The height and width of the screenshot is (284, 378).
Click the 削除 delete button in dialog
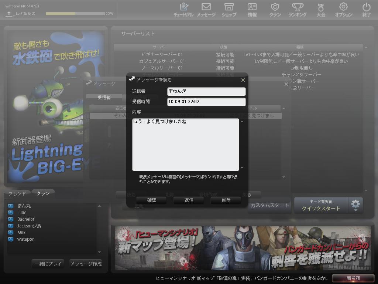click(x=226, y=200)
